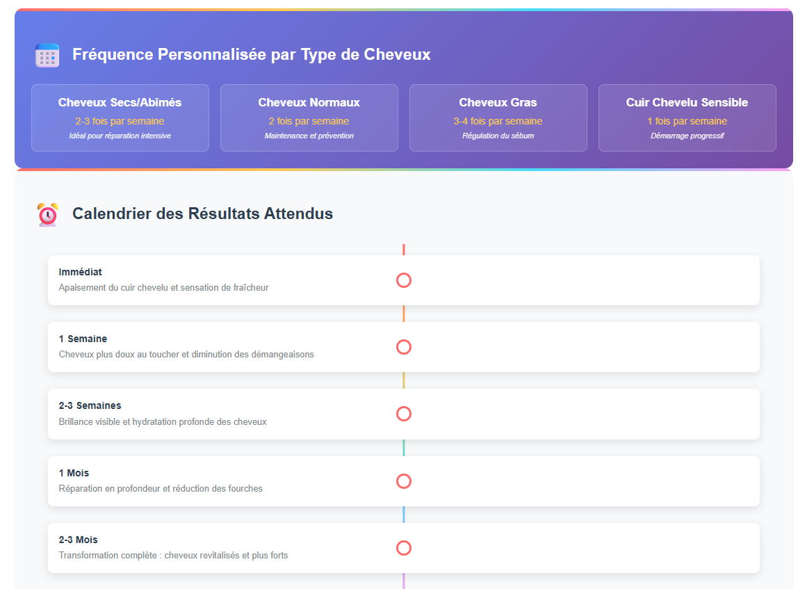
Task: Click the 2-3 Semaines result title
Action: pos(90,405)
